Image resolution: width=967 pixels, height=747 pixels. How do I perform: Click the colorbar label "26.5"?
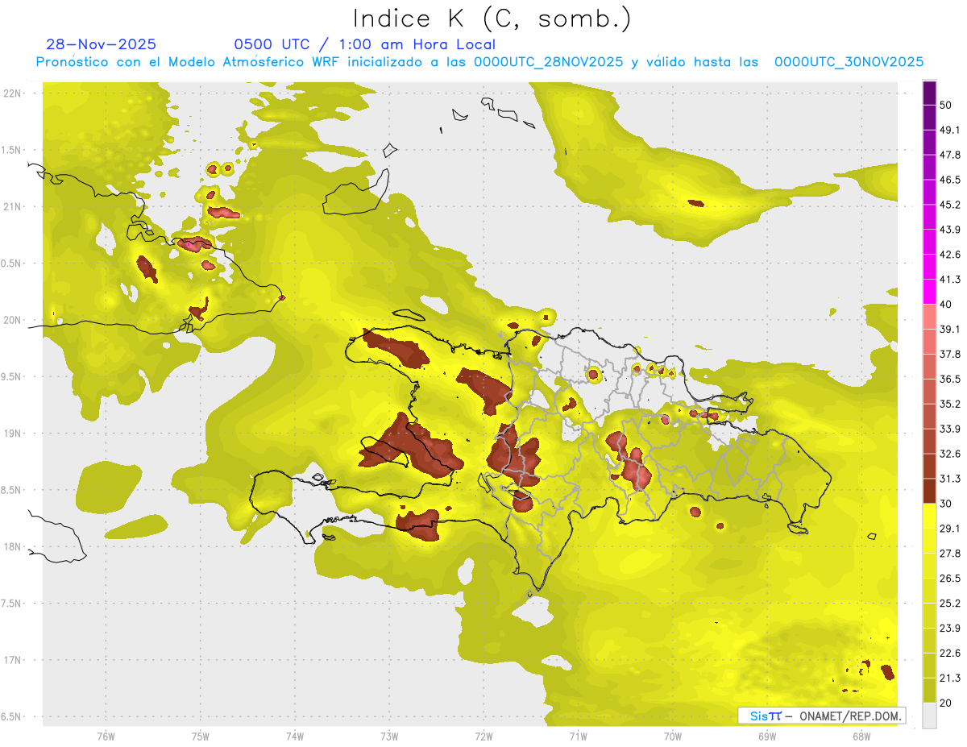click(949, 579)
